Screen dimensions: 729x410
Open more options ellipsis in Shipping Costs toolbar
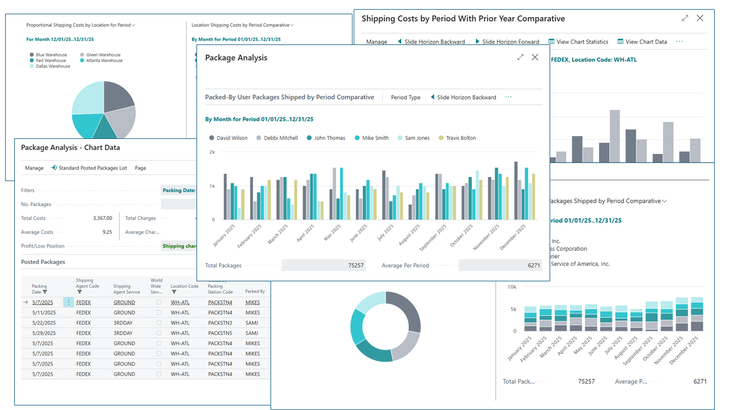[x=679, y=42]
